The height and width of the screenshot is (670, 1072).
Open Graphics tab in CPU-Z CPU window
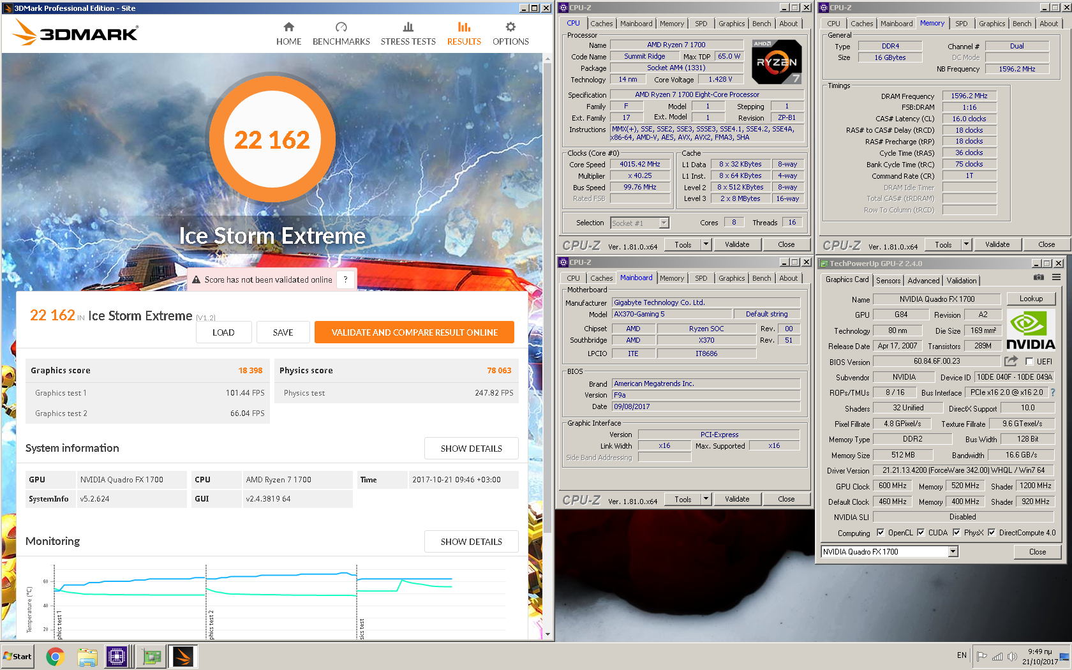(731, 24)
